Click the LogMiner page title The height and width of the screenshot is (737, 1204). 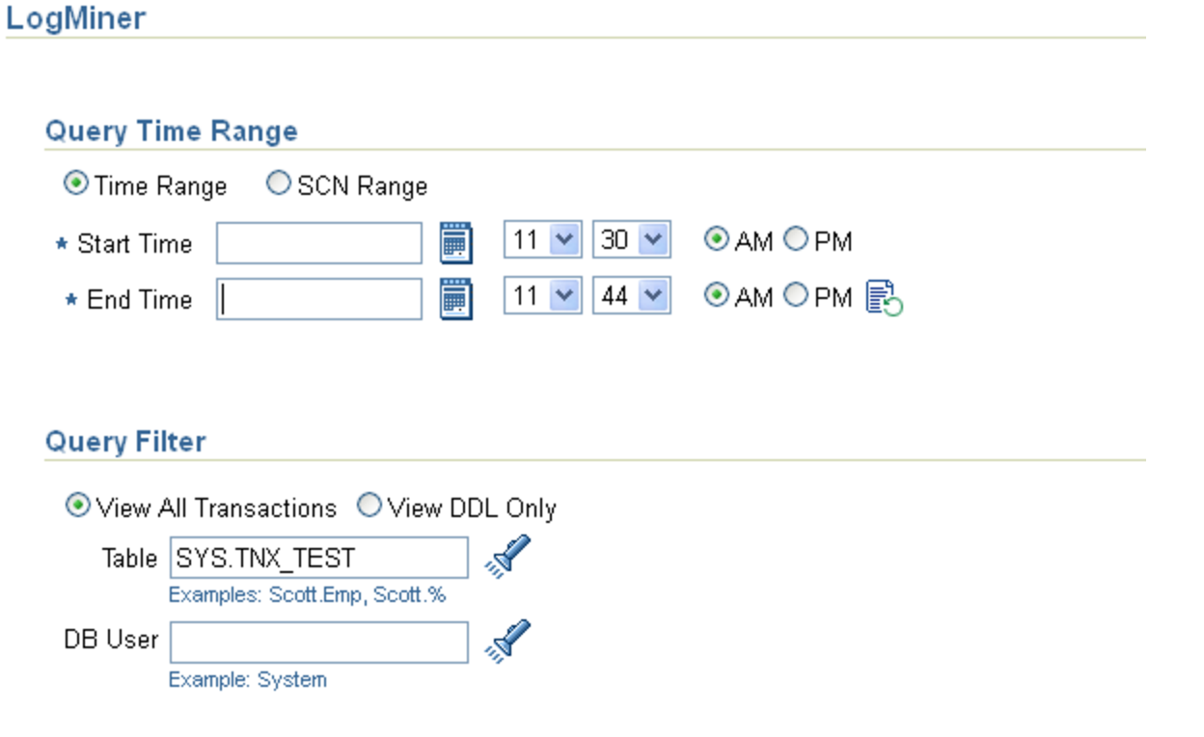pos(76,18)
